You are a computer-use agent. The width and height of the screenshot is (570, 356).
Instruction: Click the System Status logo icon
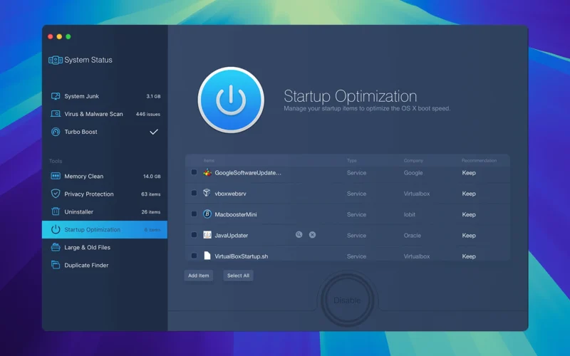pos(56,60)
